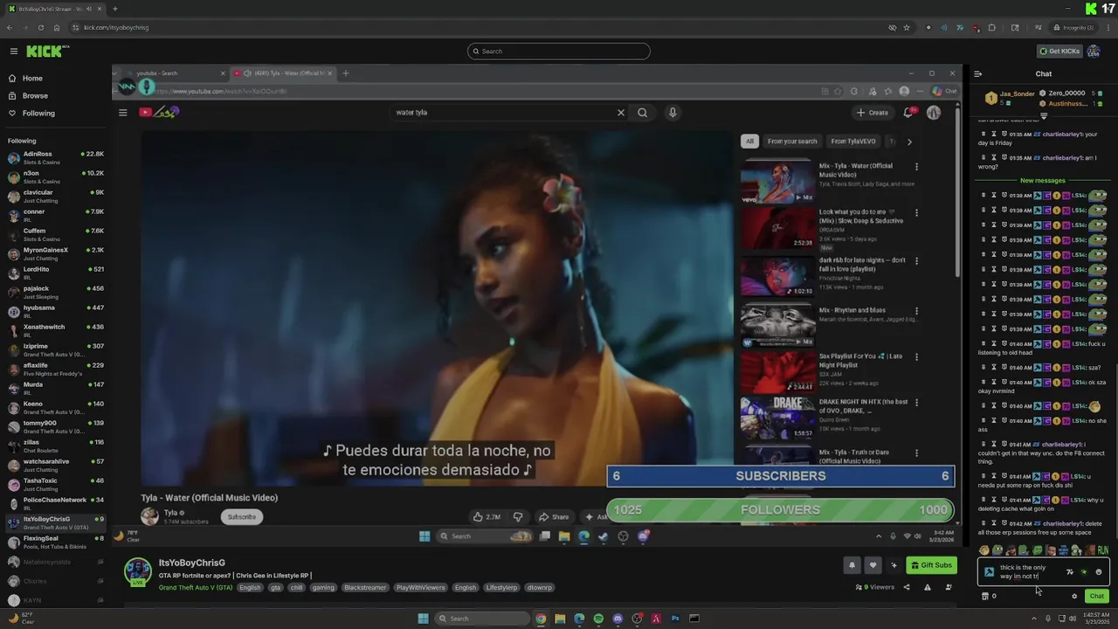Open the emoji picker in chat input
This screenshot has height=629, width=1118.
point(1099,572)
